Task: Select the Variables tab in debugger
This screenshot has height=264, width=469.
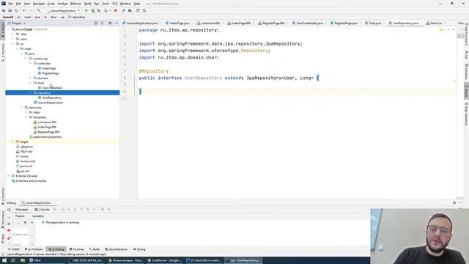Action: [38, 216]
